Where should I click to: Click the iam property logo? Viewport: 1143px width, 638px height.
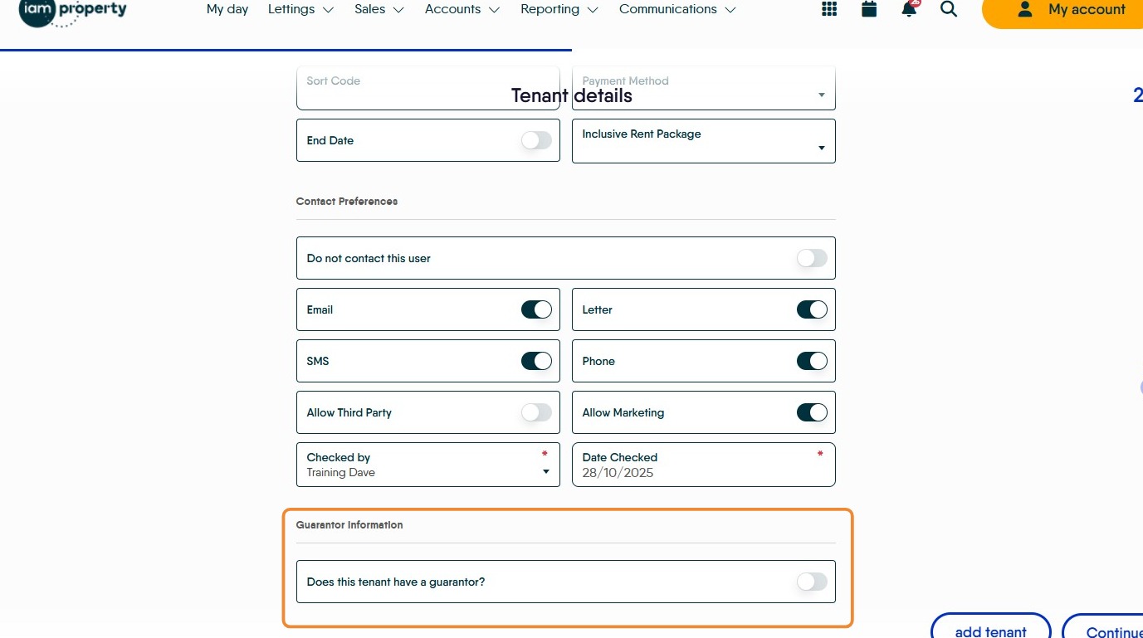tap(73, 12)
